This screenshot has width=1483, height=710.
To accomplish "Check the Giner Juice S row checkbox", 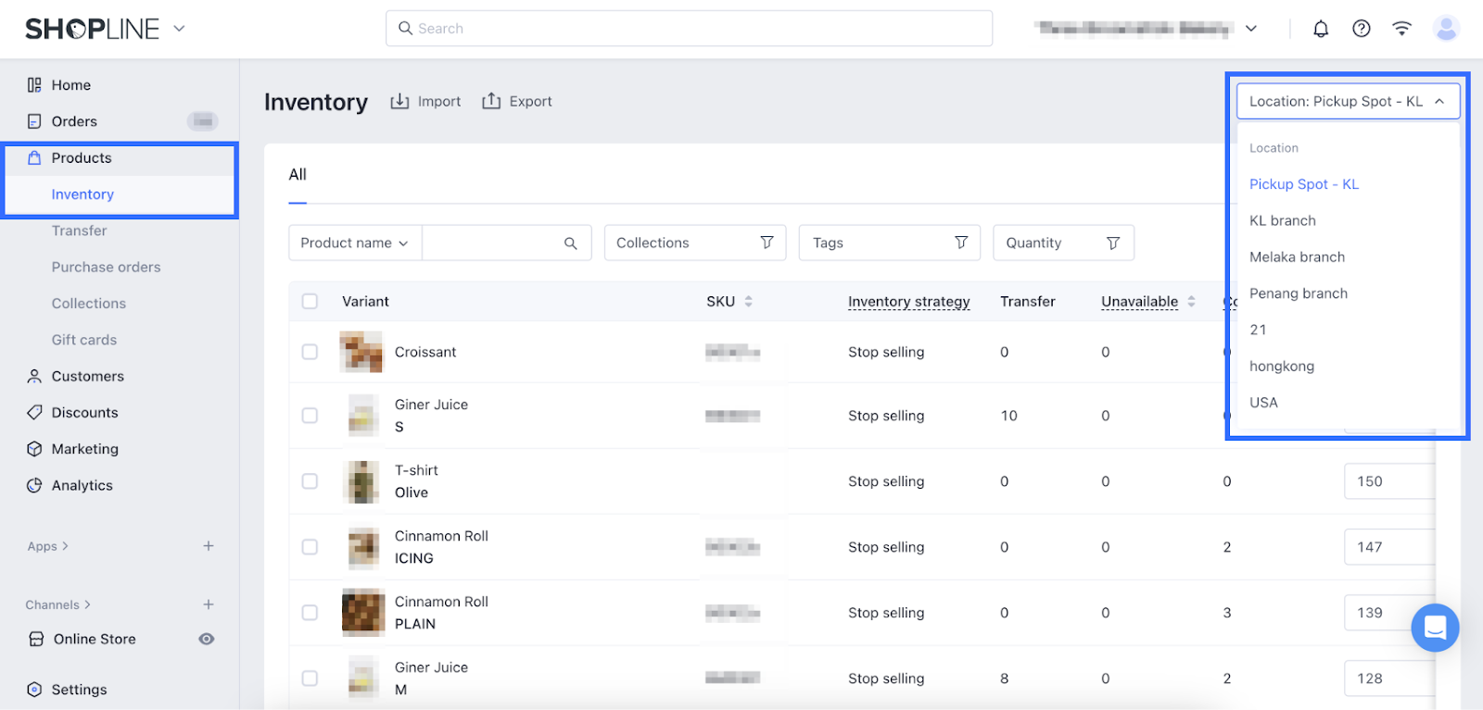I will (310, 416).
